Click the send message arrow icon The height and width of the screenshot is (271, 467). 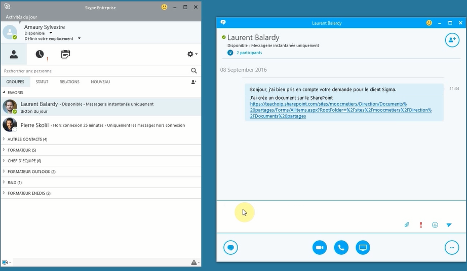point(449,224)
